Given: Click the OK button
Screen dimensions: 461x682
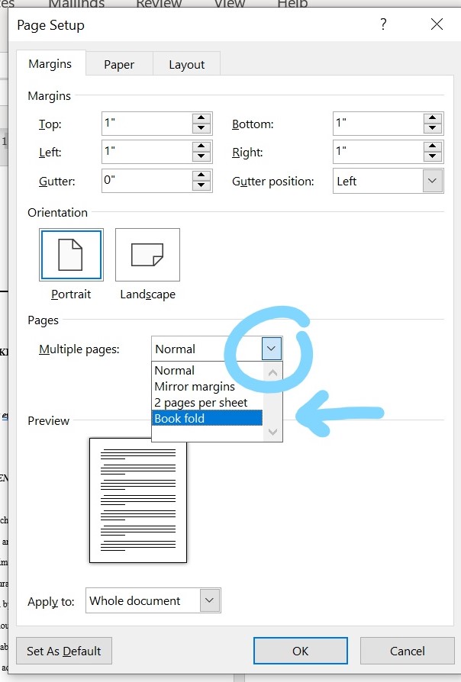Looking at the screenshot, I should 300,651.
